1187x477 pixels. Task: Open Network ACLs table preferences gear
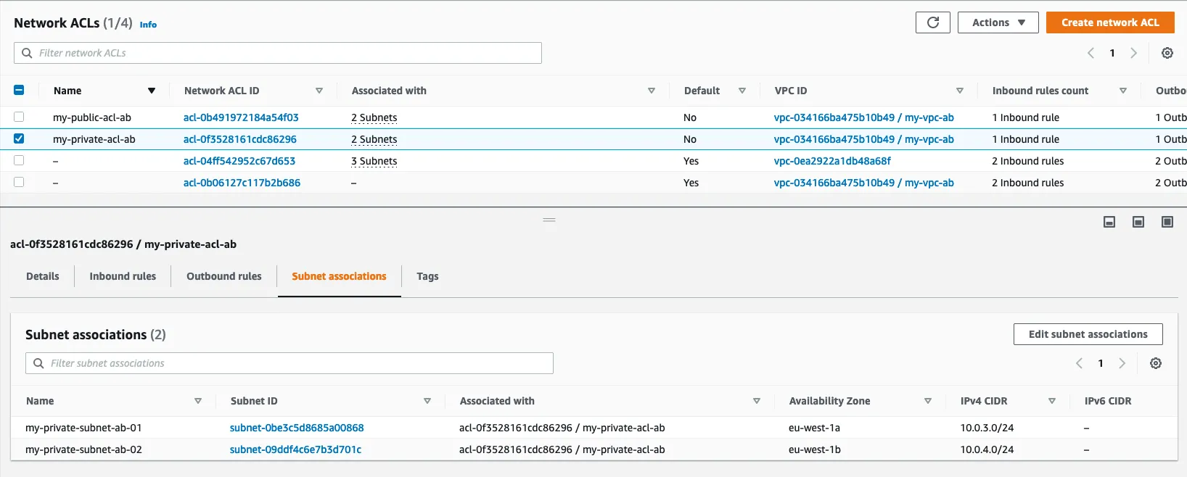1167,53
